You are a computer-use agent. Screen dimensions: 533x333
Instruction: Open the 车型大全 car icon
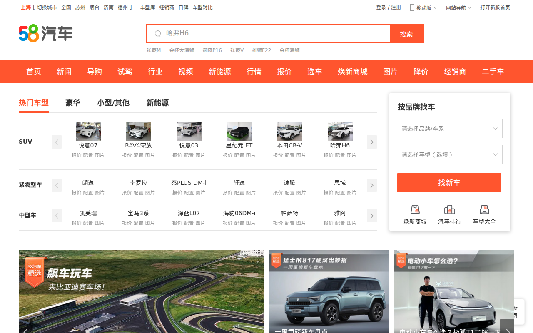(x=484, y=209)
